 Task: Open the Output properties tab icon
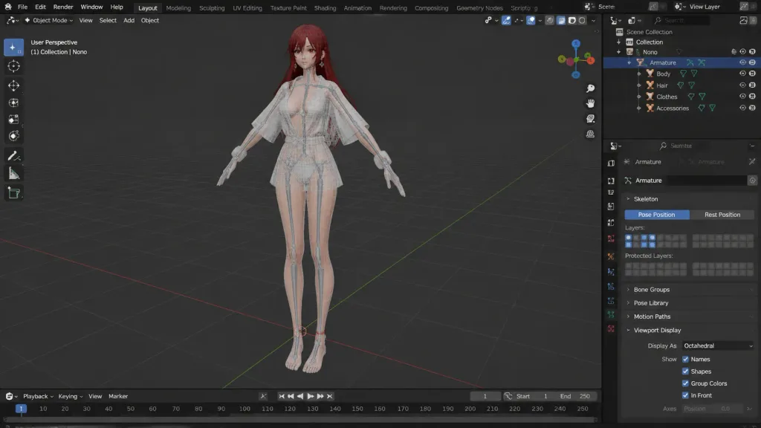(x=611, y=192)
